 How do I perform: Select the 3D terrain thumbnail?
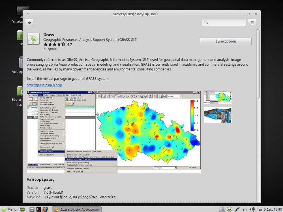218,115
